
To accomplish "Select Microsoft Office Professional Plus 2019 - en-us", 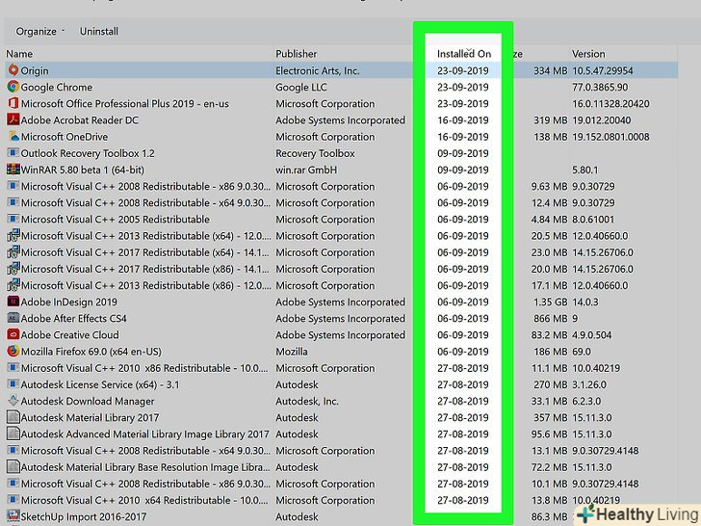I will coord(125,104).
